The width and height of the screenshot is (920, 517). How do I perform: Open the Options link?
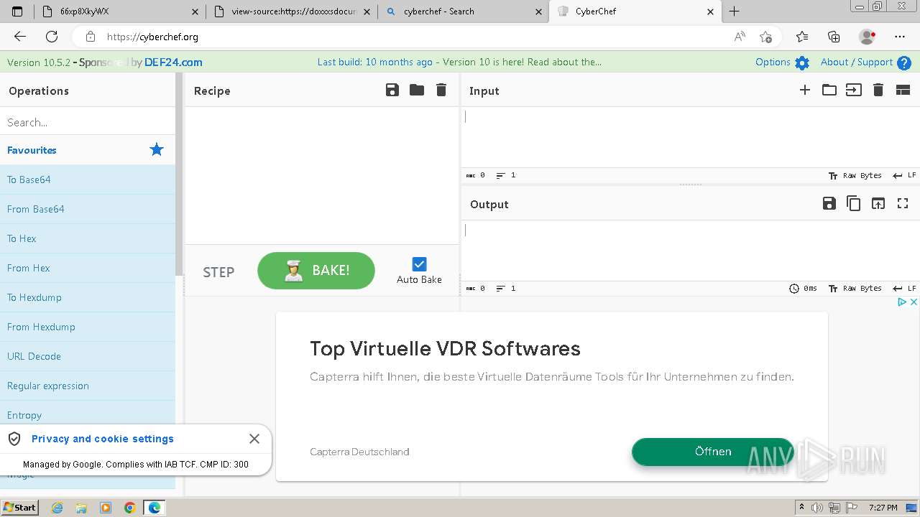click(773, 62)
